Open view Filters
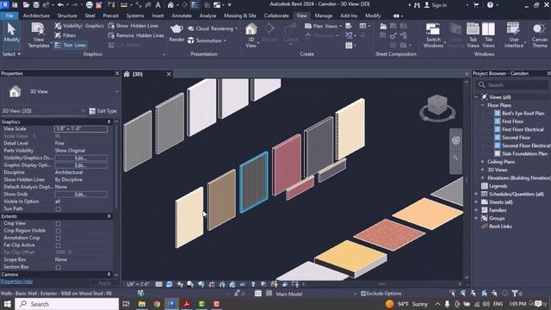This screenshot has height=310, width=551. click(65, 35)
